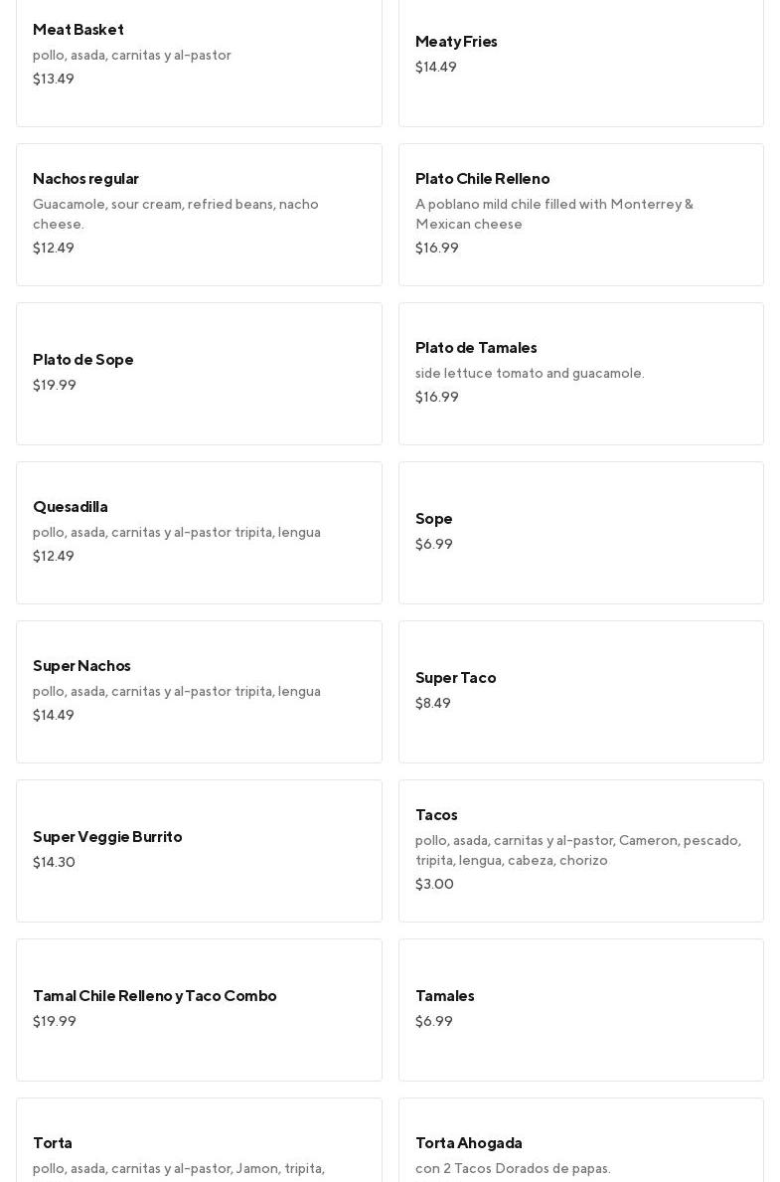
Task: Pick Tamal Chile Relleno y Taco Combo
Action: 199,1009
